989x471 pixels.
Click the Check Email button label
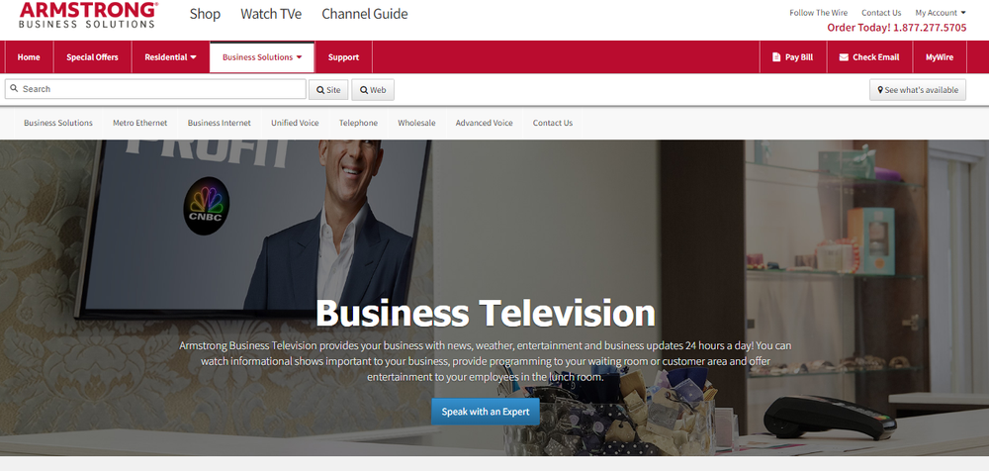(x=875, y=57)
